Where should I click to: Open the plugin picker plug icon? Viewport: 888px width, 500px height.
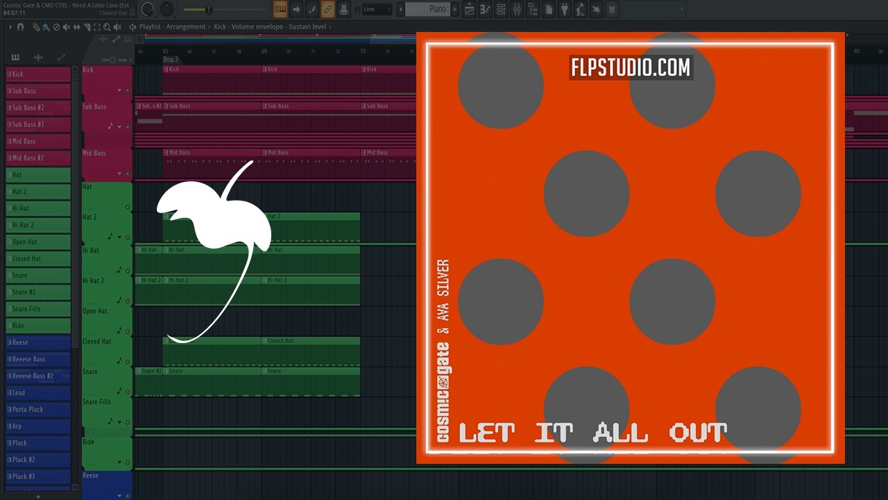pos(565,10)
